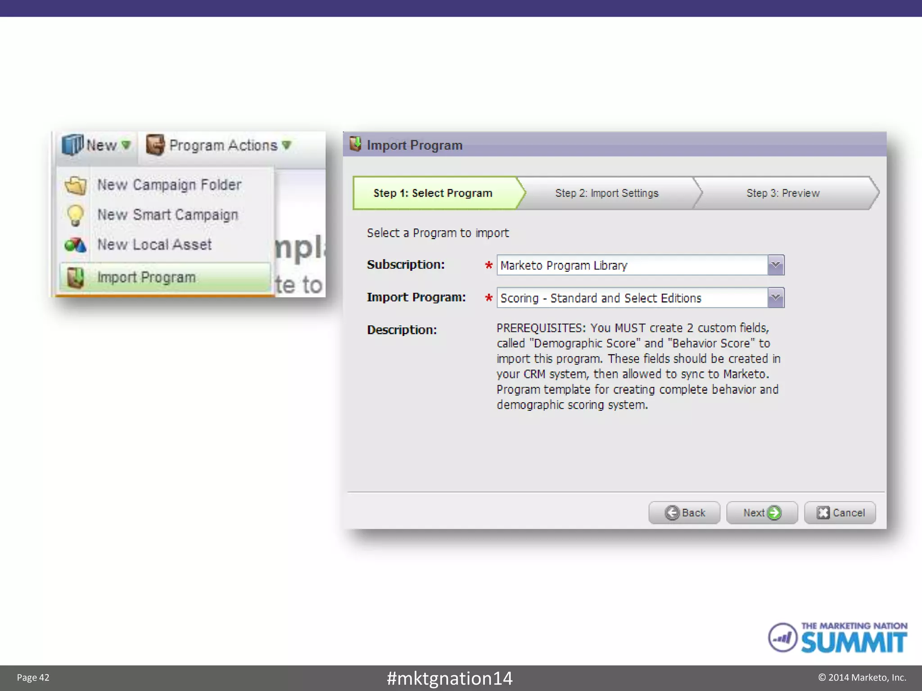Click the Cancel button
The image size is (922, 691).
(840, 513)
